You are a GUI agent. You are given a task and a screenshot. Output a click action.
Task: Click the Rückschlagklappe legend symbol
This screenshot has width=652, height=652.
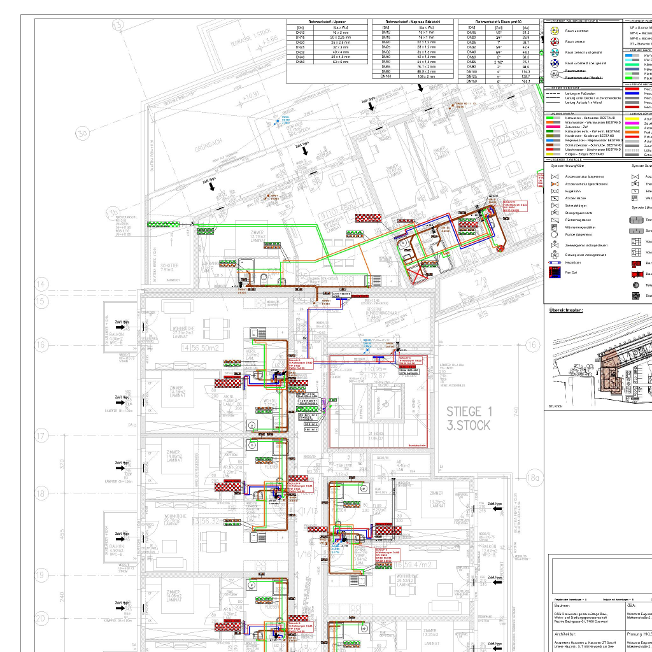(x=555, y=220)
